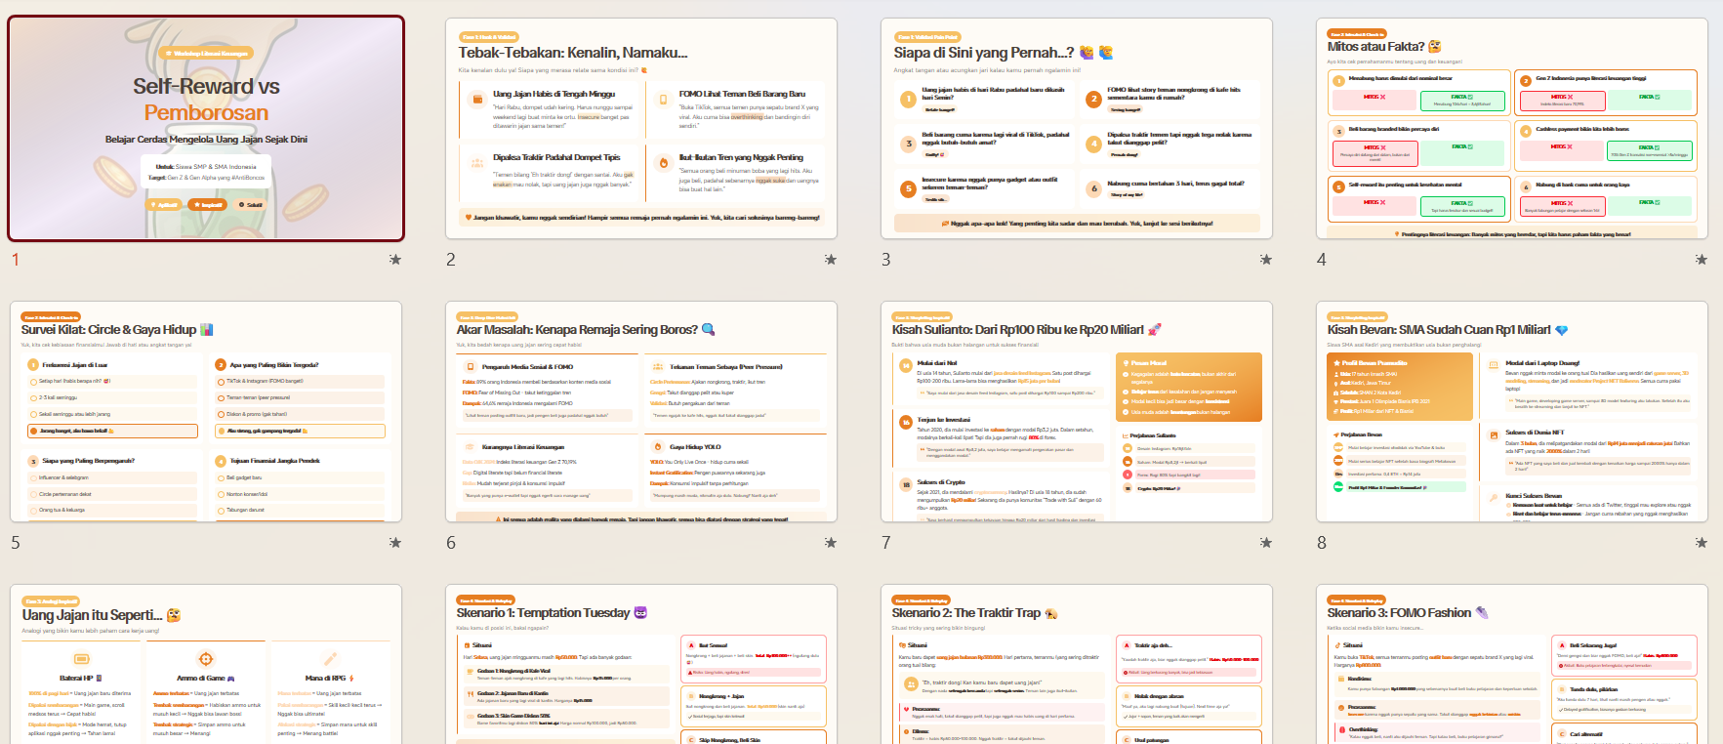Click the transition star icon under slide 3

click(1265, 260)
